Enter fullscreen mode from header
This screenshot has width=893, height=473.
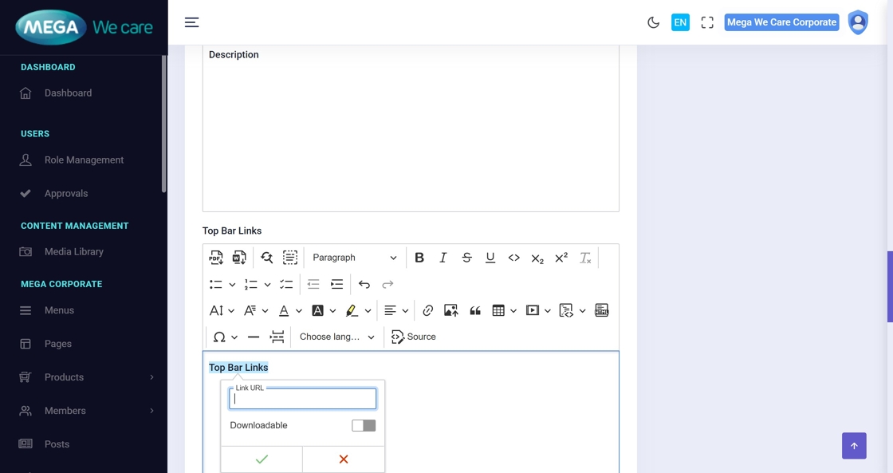click(x=707, y=22)
